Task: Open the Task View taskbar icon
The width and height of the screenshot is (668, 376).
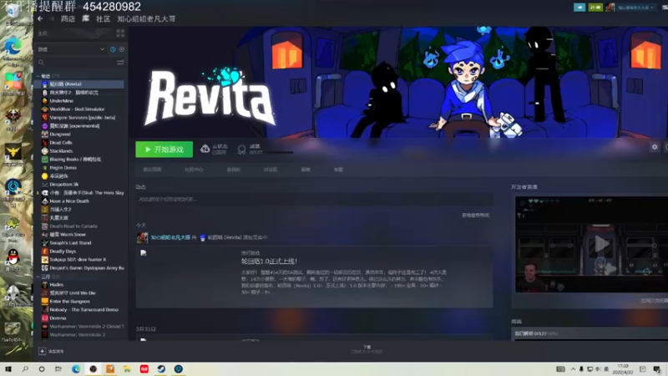Action: (58, 368)
